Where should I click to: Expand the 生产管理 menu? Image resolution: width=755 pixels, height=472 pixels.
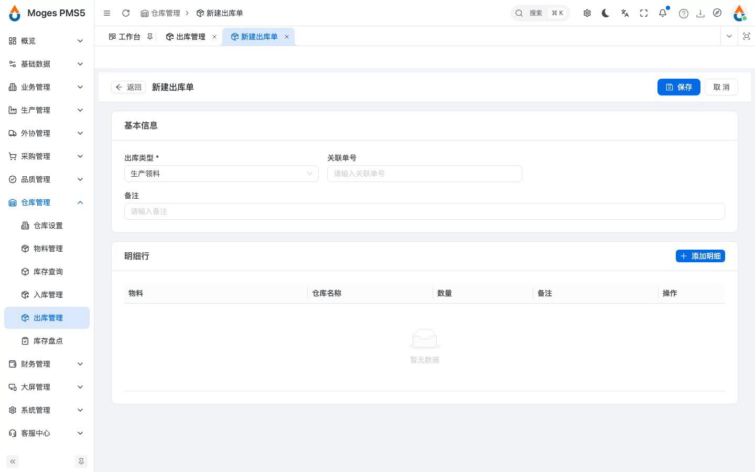tap(46, 110)
